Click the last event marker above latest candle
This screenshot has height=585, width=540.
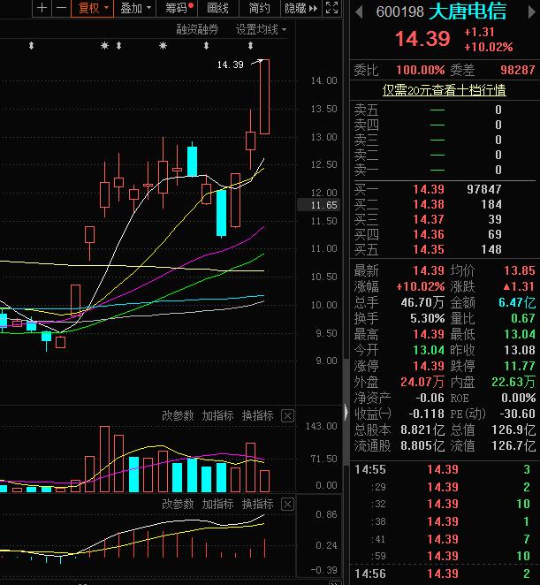click(x=250, y=46)
